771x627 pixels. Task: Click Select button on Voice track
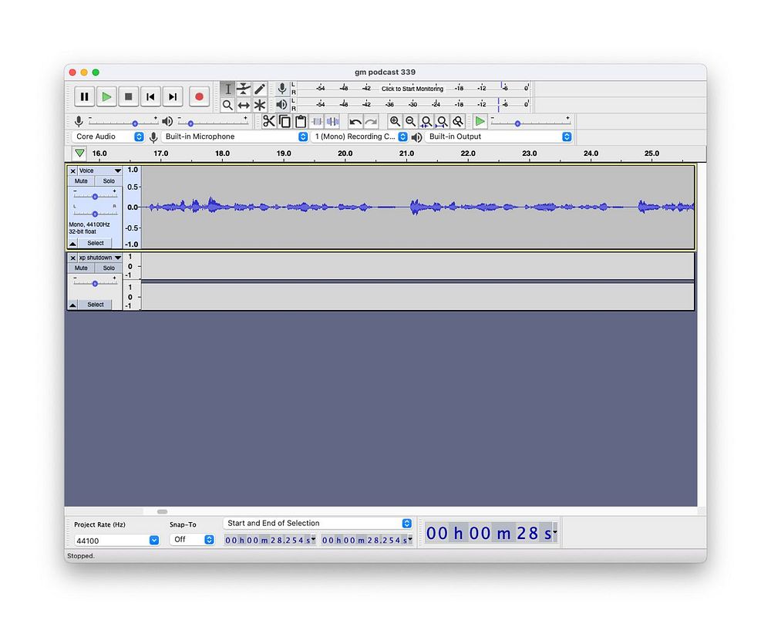[95, 243]
